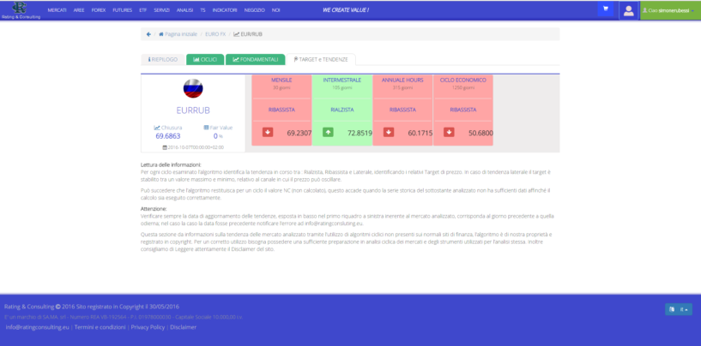The image size is (701, 346).
Task: Open the INDICATORI menu
Action: (224, 9)
